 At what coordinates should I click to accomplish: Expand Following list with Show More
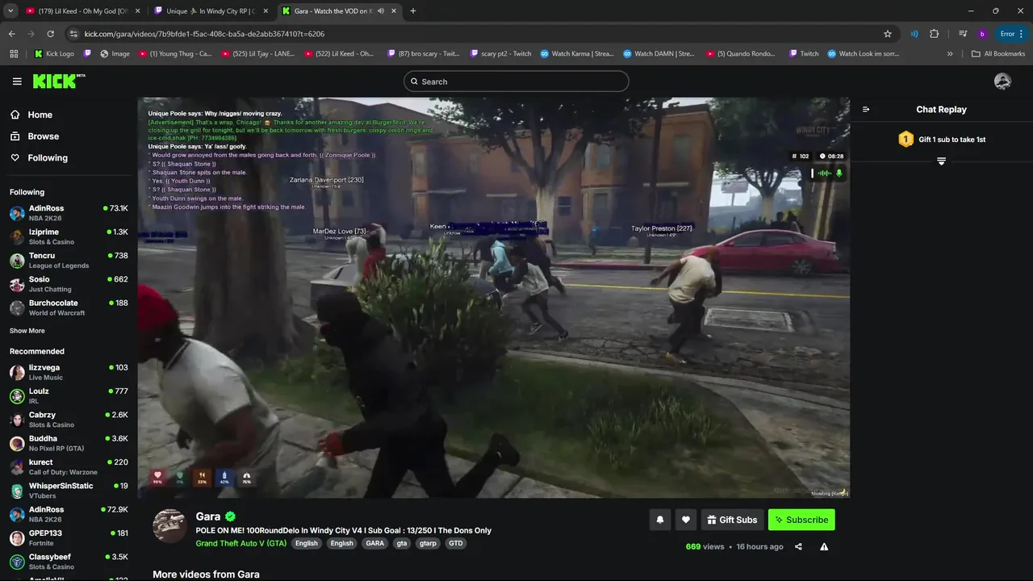pyautogui.click(x=27, y=331)
